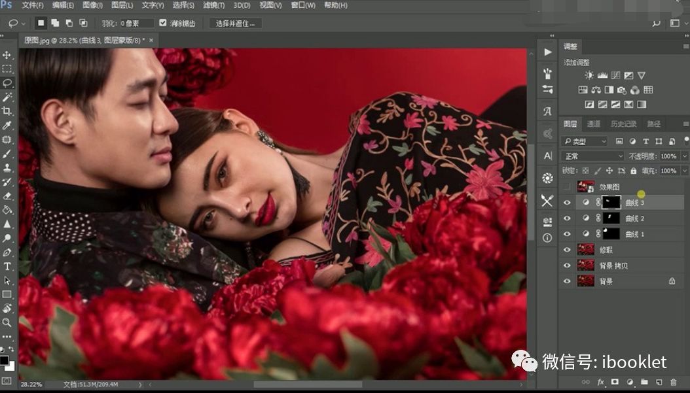Show the 效果图 layer visibility
This screenshot has height=393, width=690.
pyautogui.click(x=567, y=186)
